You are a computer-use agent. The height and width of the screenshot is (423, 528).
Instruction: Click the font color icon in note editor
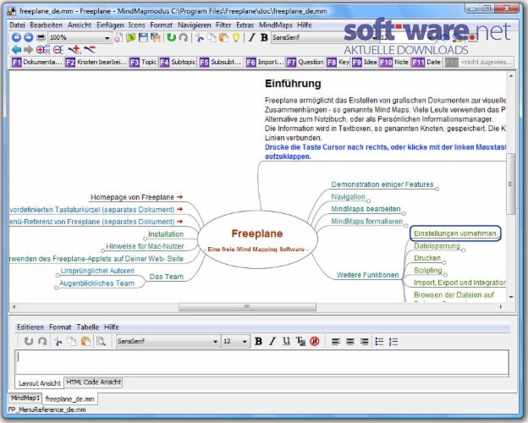[x=300, y=342]
